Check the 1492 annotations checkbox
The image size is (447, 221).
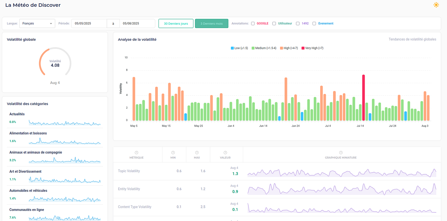[298, 23]
